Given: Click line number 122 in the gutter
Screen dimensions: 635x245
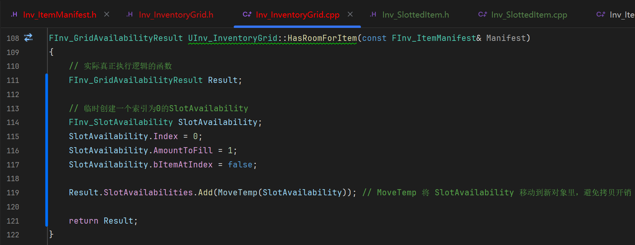Looking at the screenshot, I should tap(13, 235).
